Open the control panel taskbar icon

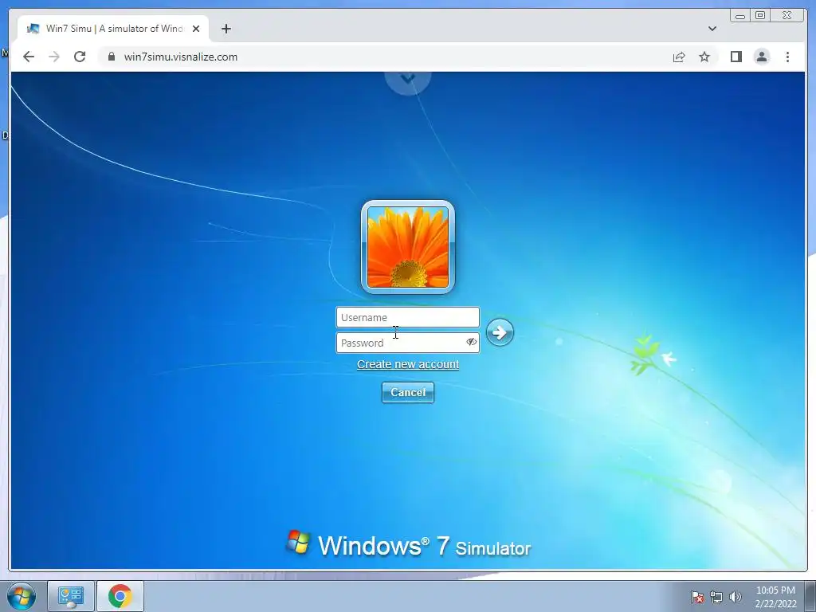click(71, 596)
